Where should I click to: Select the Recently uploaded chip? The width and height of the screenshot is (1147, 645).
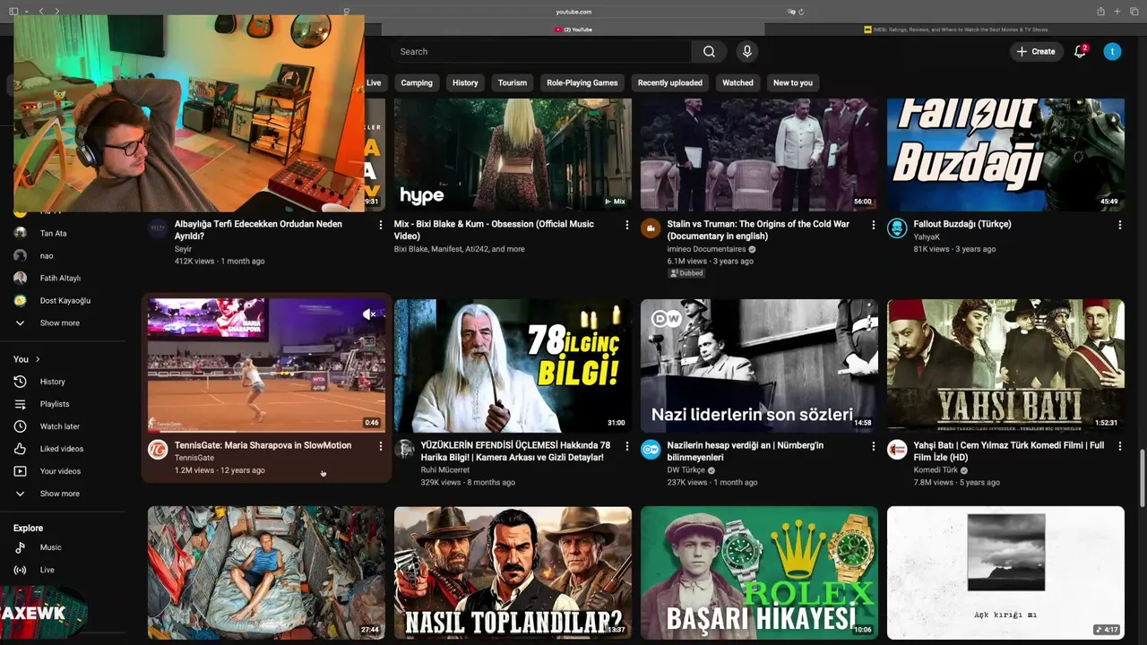(x=669, y=82)
